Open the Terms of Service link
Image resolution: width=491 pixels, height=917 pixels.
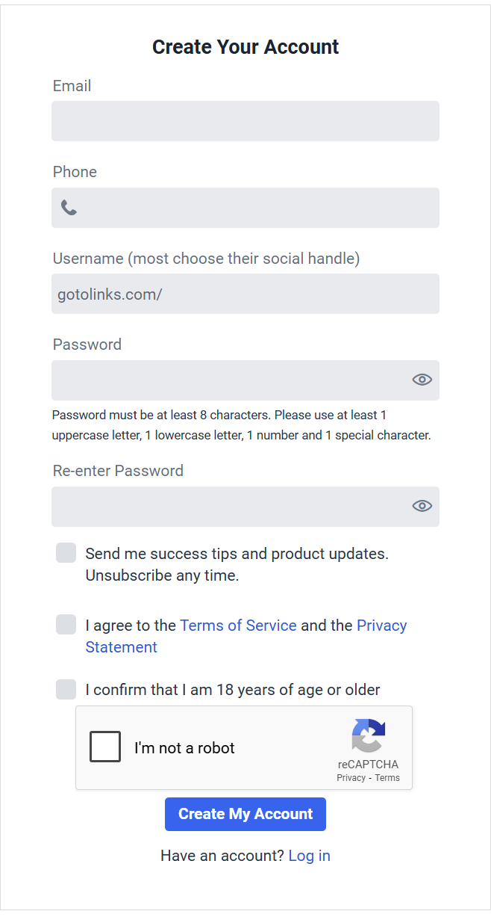[238, 625]
